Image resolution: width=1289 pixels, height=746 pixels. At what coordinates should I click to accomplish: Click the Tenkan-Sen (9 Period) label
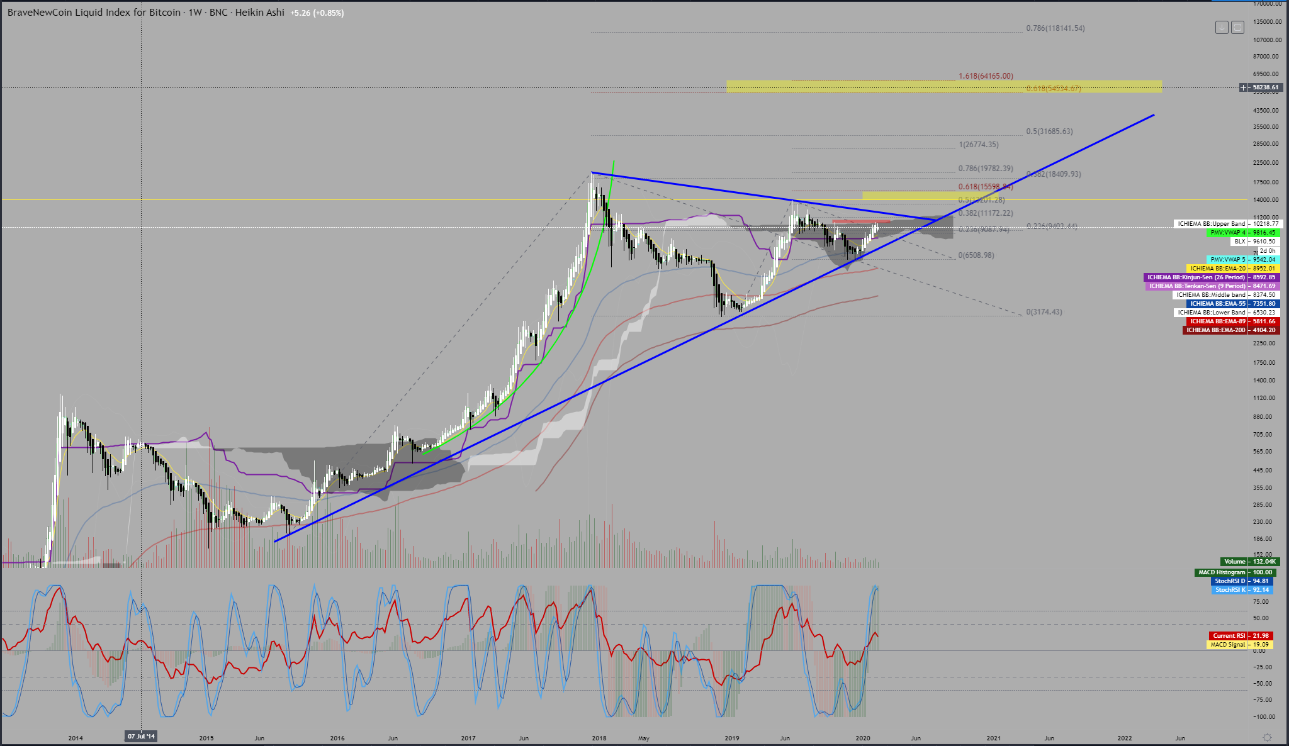point(1197,286)
